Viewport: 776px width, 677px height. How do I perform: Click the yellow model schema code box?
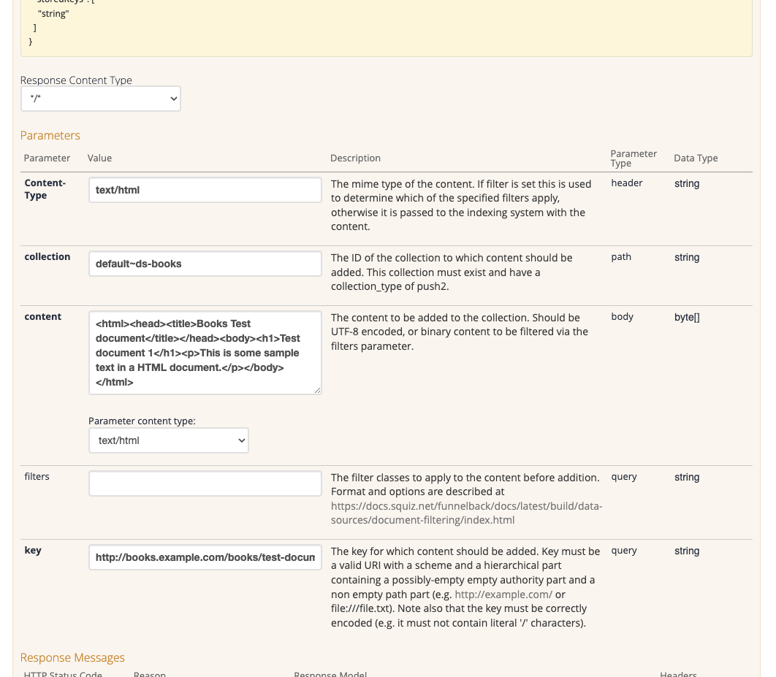click(386, 28)
